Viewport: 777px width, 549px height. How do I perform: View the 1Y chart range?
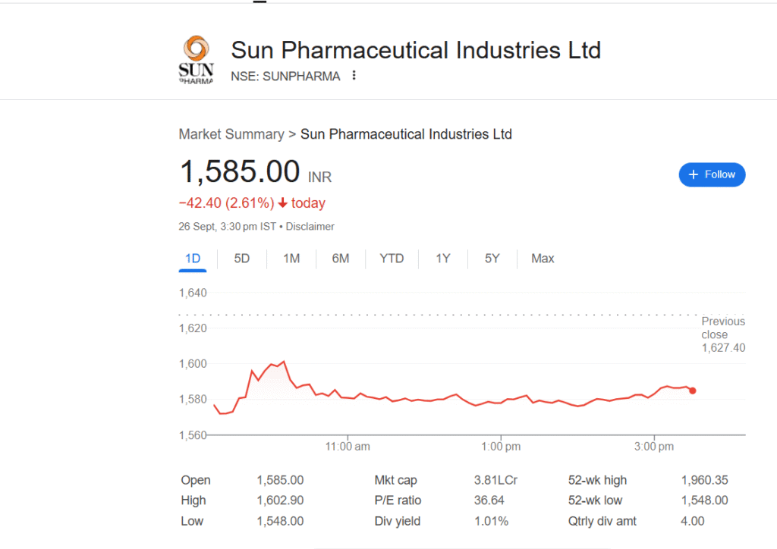443,259
